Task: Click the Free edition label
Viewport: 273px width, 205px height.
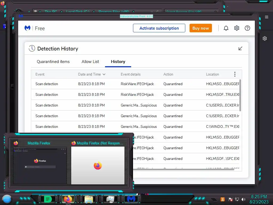Action: click(x=40, y=28)
